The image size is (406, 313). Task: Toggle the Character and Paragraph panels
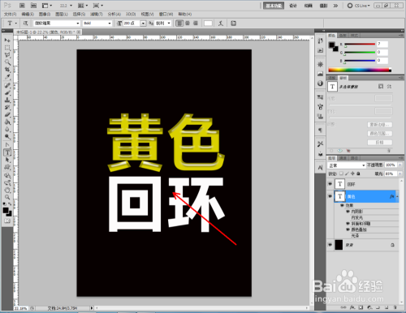click(x=233, y=24)
